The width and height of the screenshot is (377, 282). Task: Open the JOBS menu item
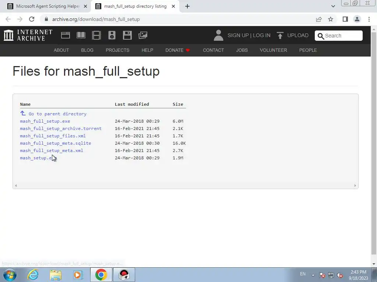pos(242,50)
